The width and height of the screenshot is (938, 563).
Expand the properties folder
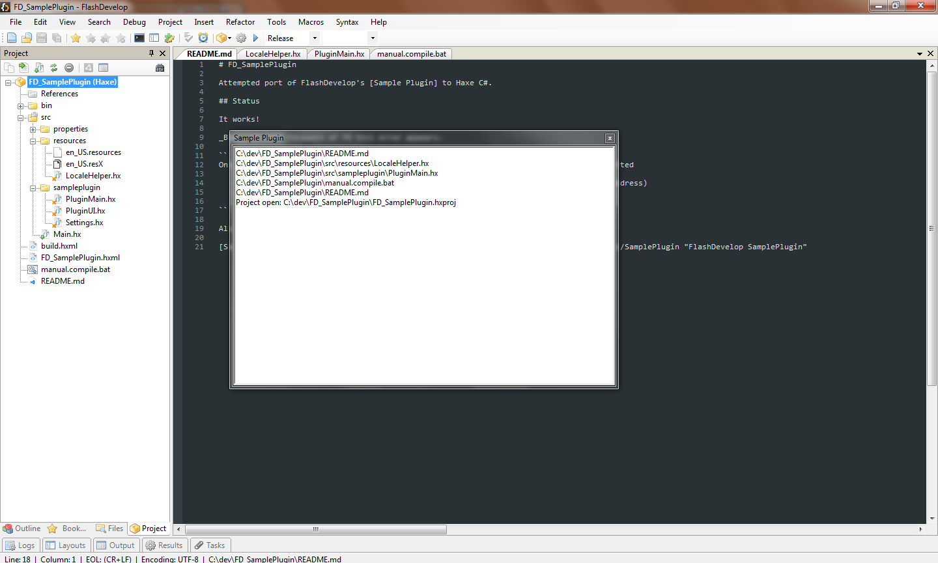coord(33,129)
